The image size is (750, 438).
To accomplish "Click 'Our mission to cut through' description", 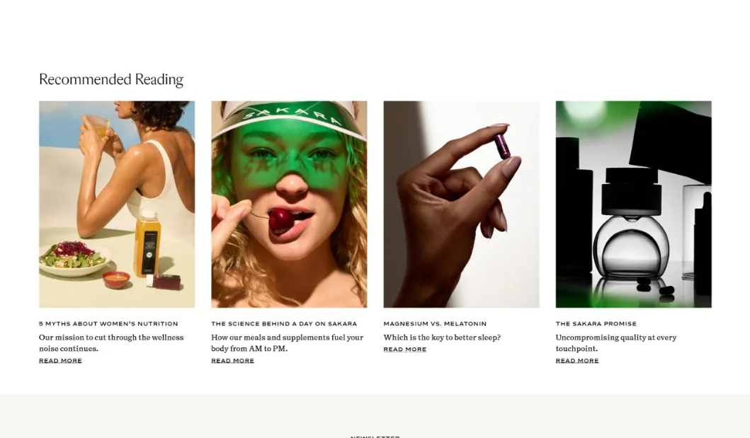I will (111, 343).
